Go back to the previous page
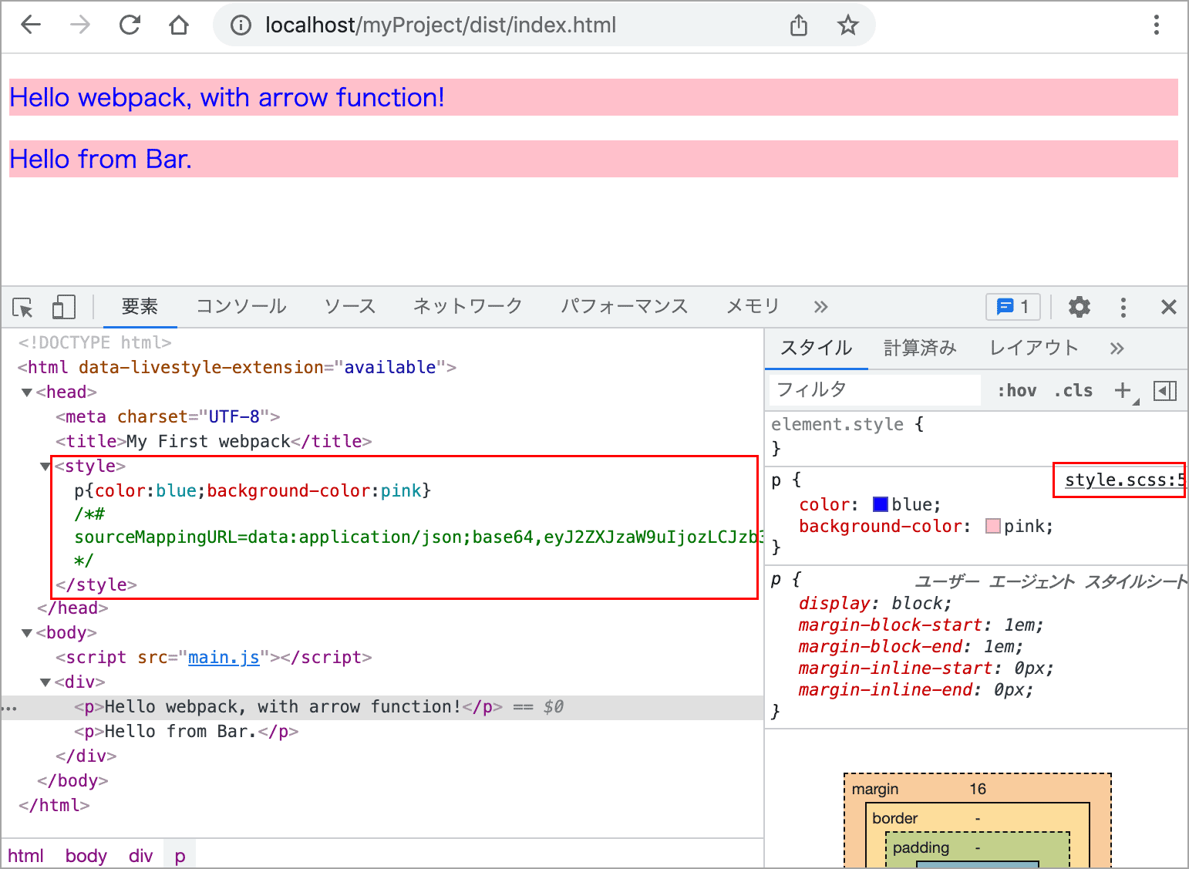1189x869 pixels. pos(31,25)
